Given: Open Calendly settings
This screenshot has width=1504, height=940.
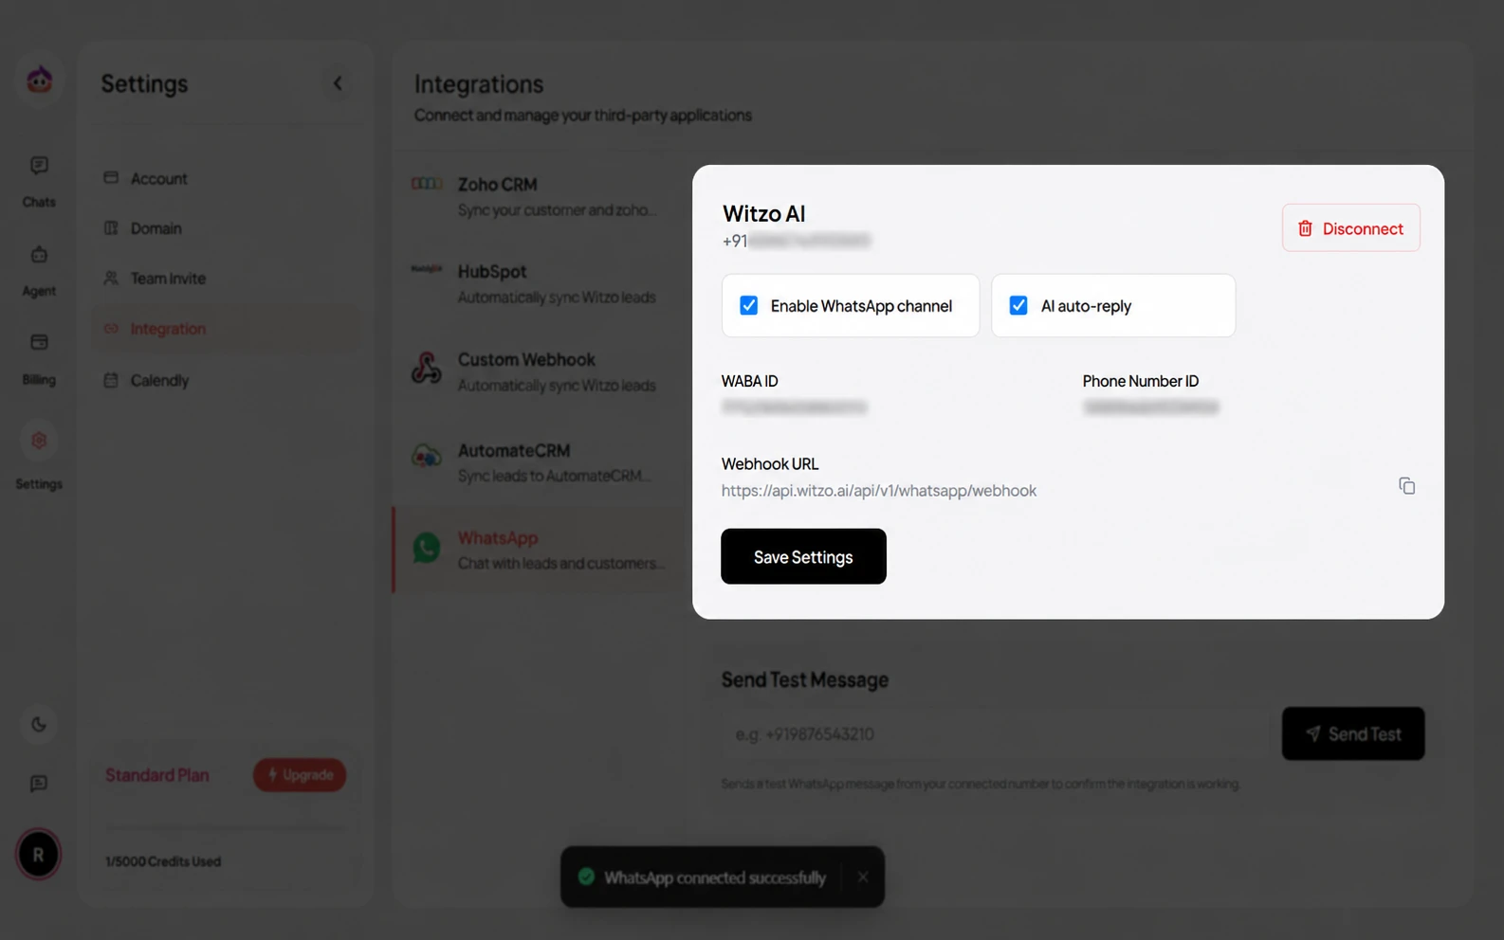Looking at the screenshot, I should (226, 380).
